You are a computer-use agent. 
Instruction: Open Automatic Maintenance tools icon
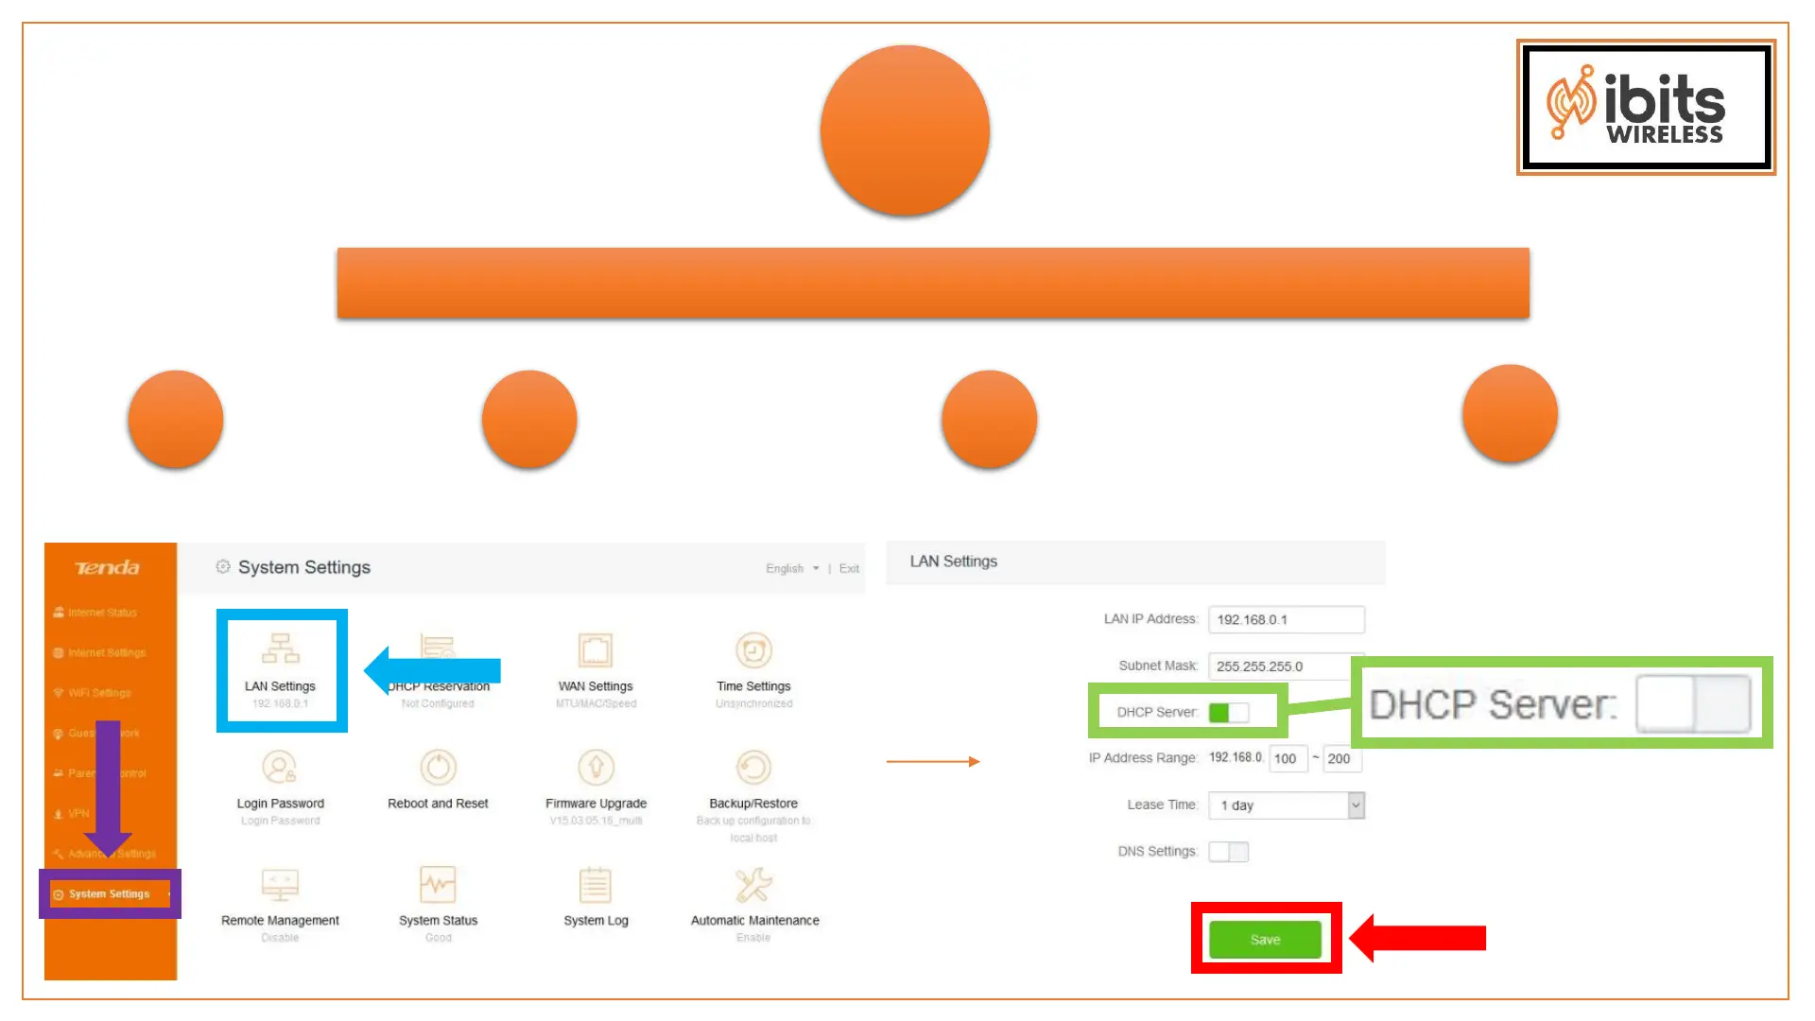[753, 885]
